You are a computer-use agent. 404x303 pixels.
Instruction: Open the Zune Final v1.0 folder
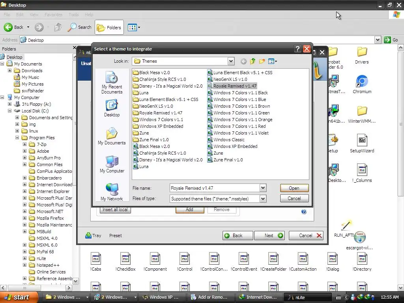[151, 140]
